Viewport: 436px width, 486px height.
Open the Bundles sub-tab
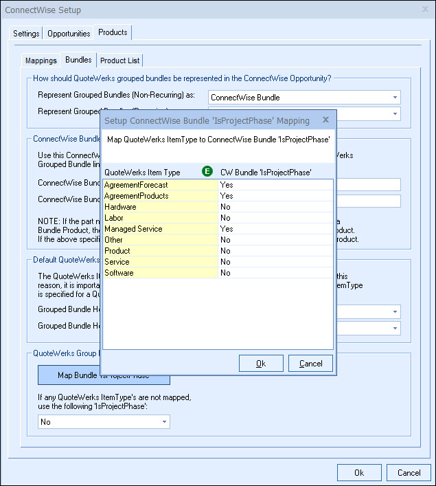point(78,60)
